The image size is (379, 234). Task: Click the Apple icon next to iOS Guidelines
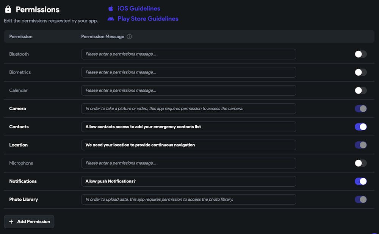click(111, 8)
